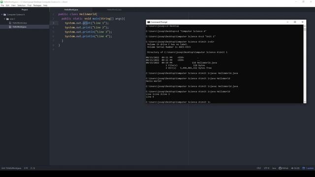
Task: Collapse the Unit 1 folder arrow
Action: click(4, 19)
